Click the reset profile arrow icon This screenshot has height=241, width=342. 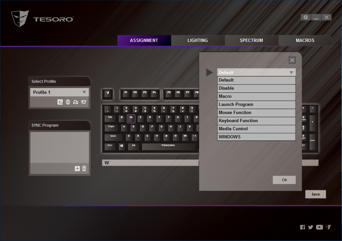60,102
